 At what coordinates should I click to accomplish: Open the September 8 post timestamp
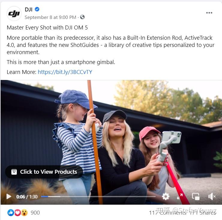50,17
